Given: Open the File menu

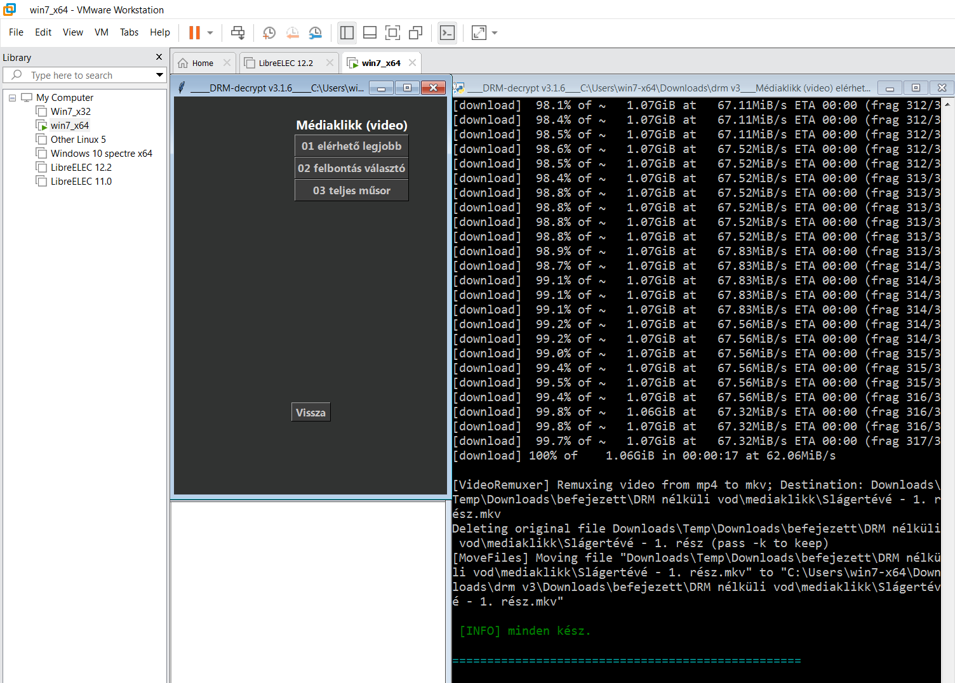Looking at the screenshot, I should point(16,32).
